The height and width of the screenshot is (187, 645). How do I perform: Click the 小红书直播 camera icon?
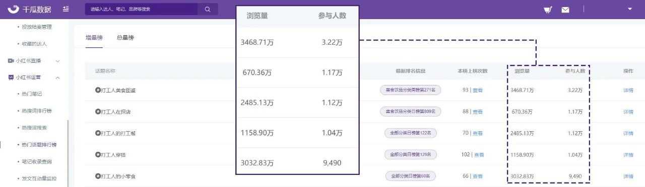tap(11, 61)
